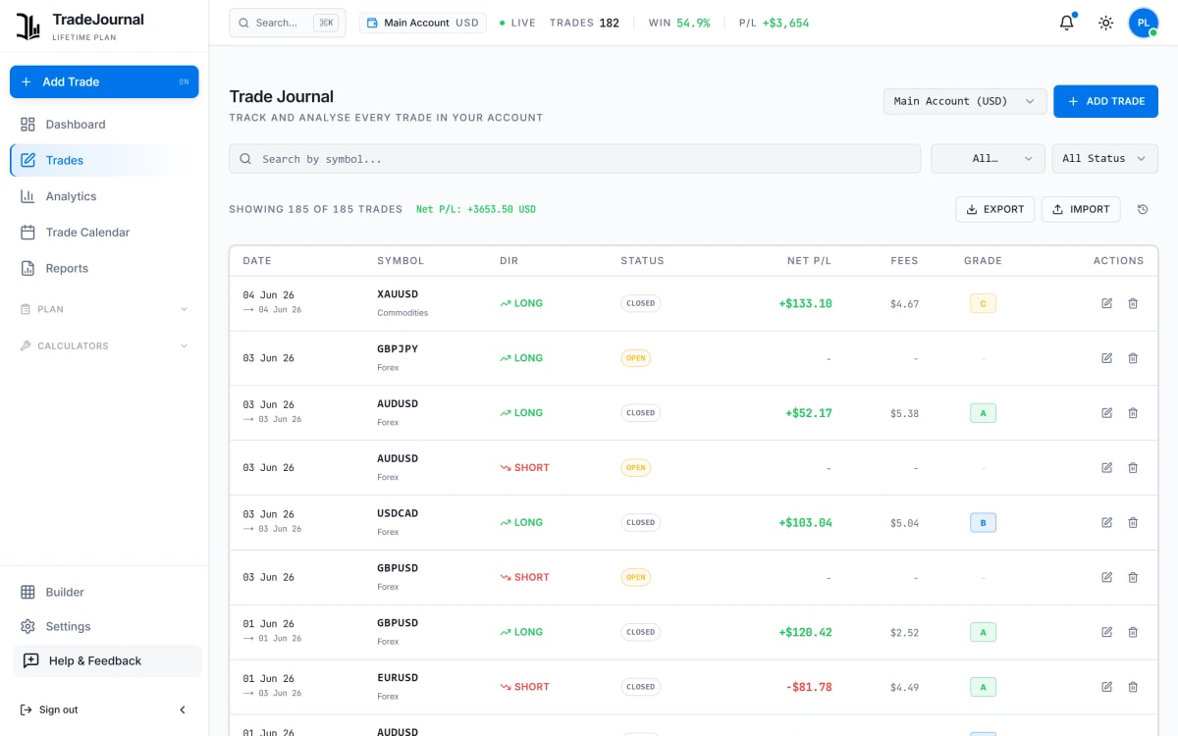Click the $5.38 fees value

pos(904,414)
